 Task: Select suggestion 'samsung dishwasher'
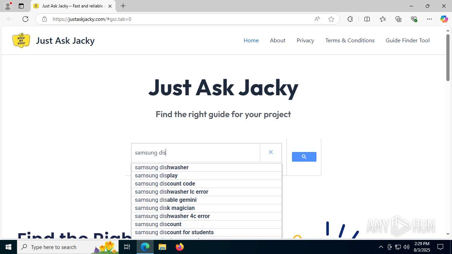tap(207, 167)
